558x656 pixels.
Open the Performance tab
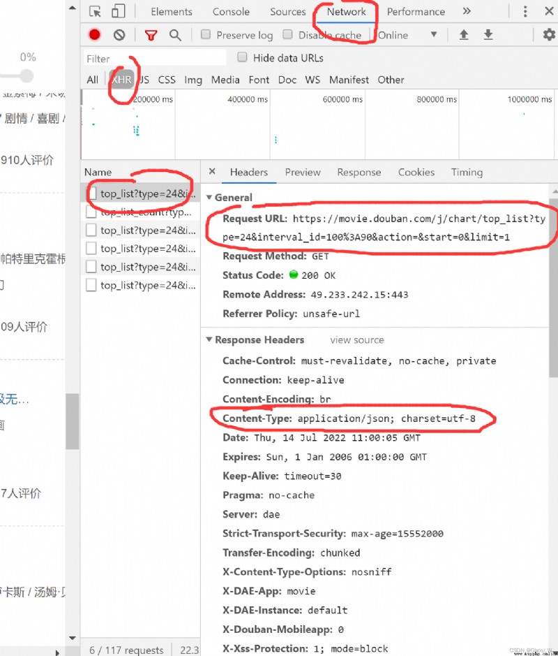(x=416, y=12)
